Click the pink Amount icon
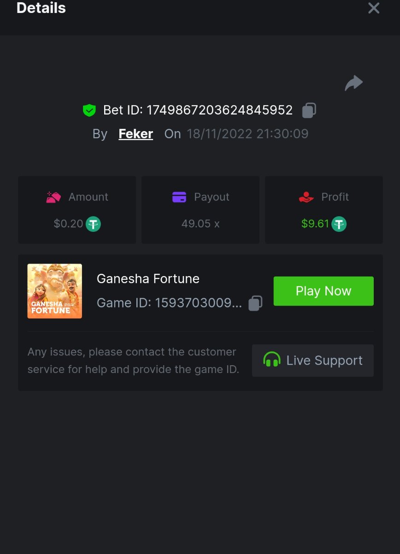The image size is (400, 554). [x=53, y=197]
